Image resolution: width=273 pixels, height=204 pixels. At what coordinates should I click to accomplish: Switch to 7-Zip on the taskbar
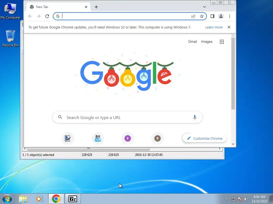73,199
